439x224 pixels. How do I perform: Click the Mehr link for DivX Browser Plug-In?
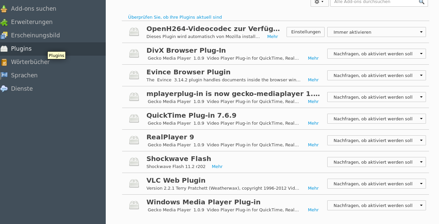coord(313,58)
